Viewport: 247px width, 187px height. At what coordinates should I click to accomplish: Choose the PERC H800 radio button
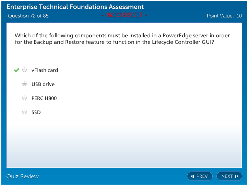24,98
